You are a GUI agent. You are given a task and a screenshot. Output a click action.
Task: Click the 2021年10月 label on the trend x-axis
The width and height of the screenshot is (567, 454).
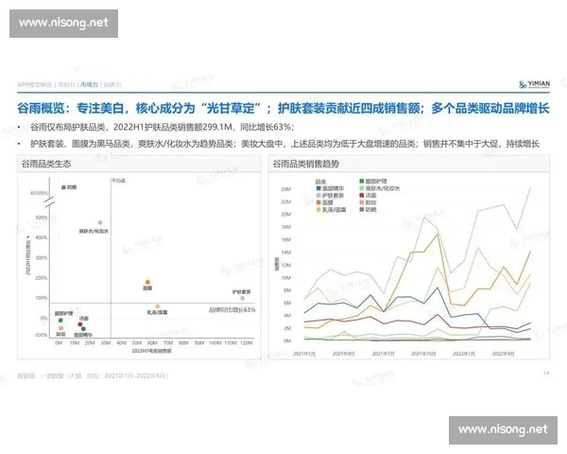(x=423, y=354)
